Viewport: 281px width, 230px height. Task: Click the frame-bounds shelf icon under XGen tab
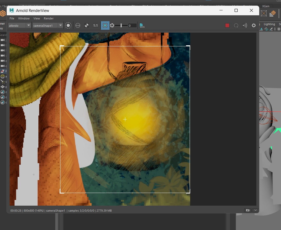[x=264, y=13]
